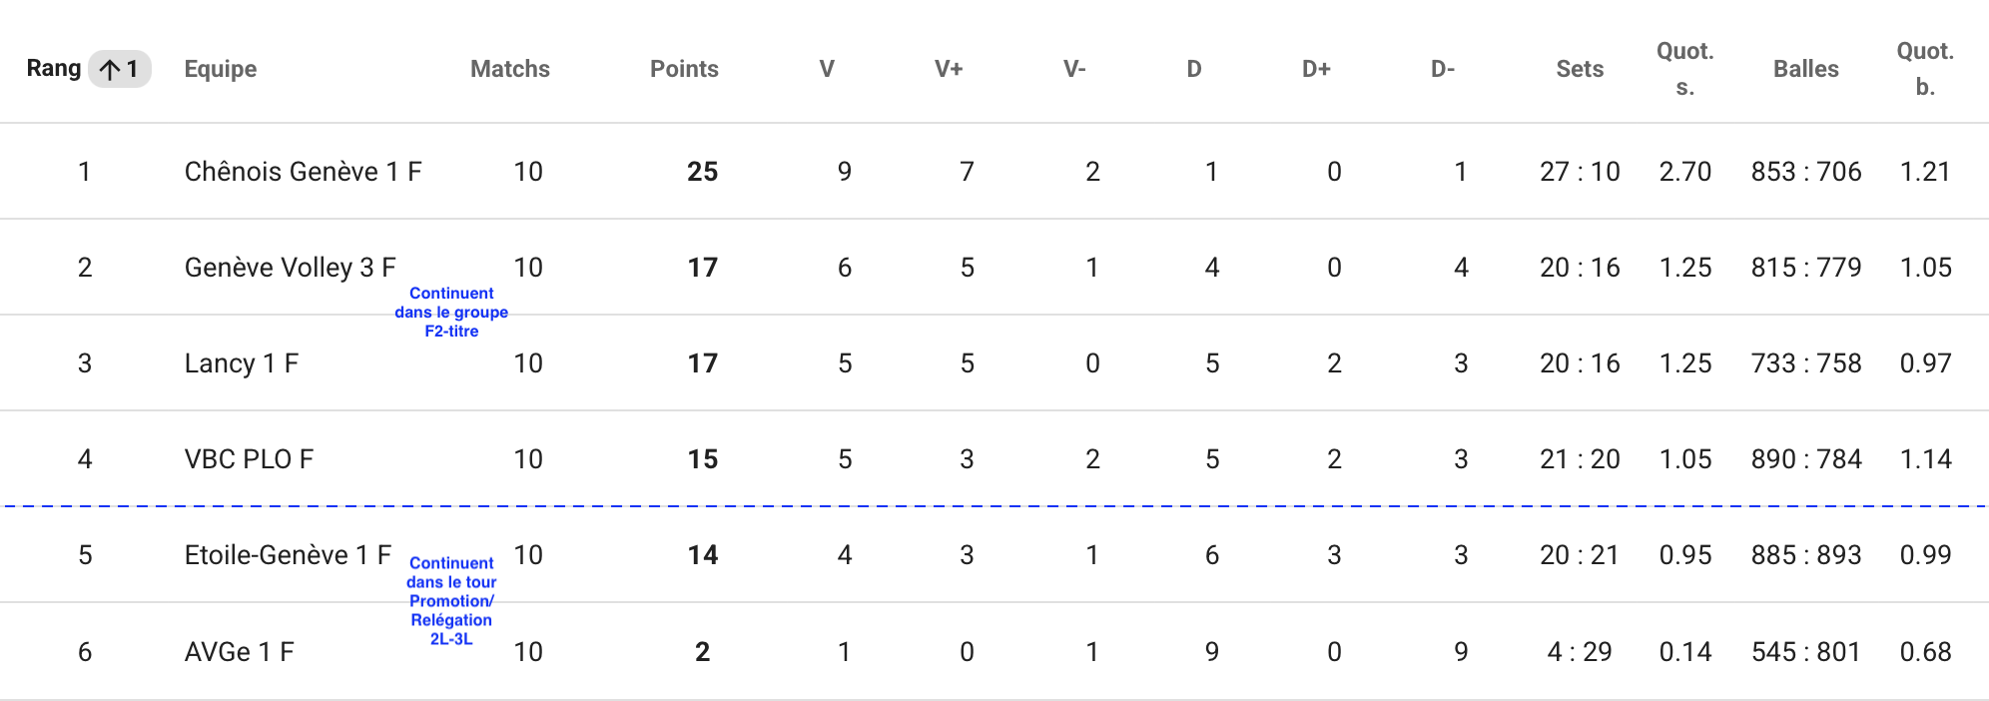
Task: Click the V+ column header
Action: click(949, 69)
